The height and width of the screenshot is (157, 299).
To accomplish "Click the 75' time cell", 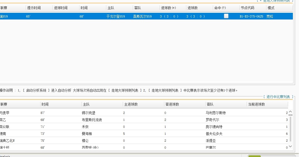I will 42,141.
